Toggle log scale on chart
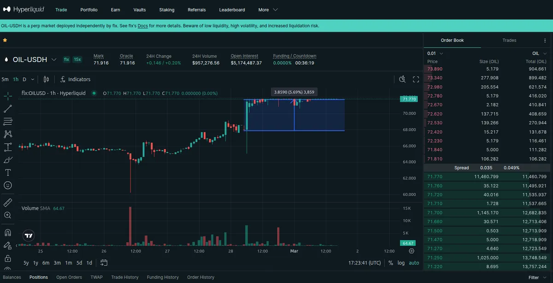 point(401,263)
